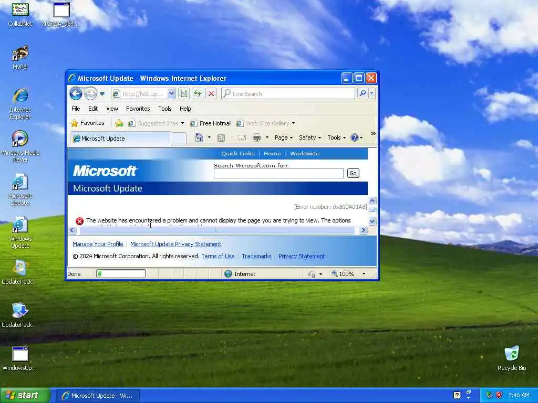Expand the address bar history dropdown
Image resolution: width=538 pixels, height=403 pixels.
point(172,93)
